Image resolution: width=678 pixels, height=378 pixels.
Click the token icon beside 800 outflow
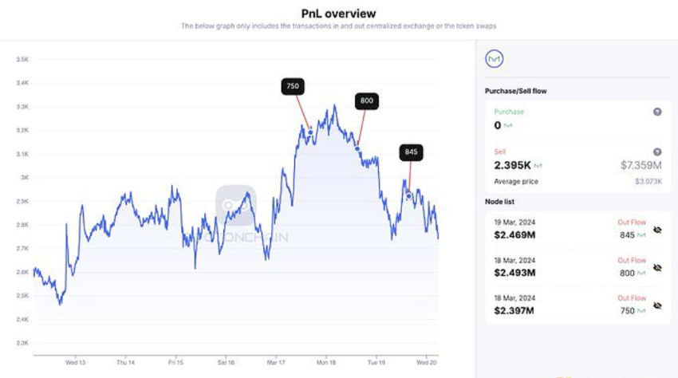tap(642, 274)
